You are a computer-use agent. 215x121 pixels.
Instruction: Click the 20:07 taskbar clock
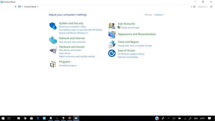[202, 118]
